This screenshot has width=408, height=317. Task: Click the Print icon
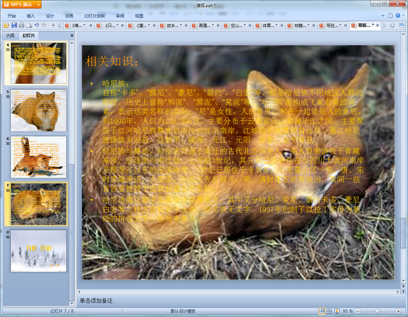[22, 25]
